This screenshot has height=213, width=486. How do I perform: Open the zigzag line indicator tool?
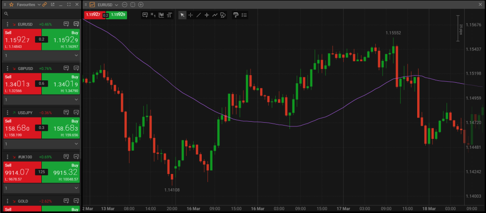point(215,15)
